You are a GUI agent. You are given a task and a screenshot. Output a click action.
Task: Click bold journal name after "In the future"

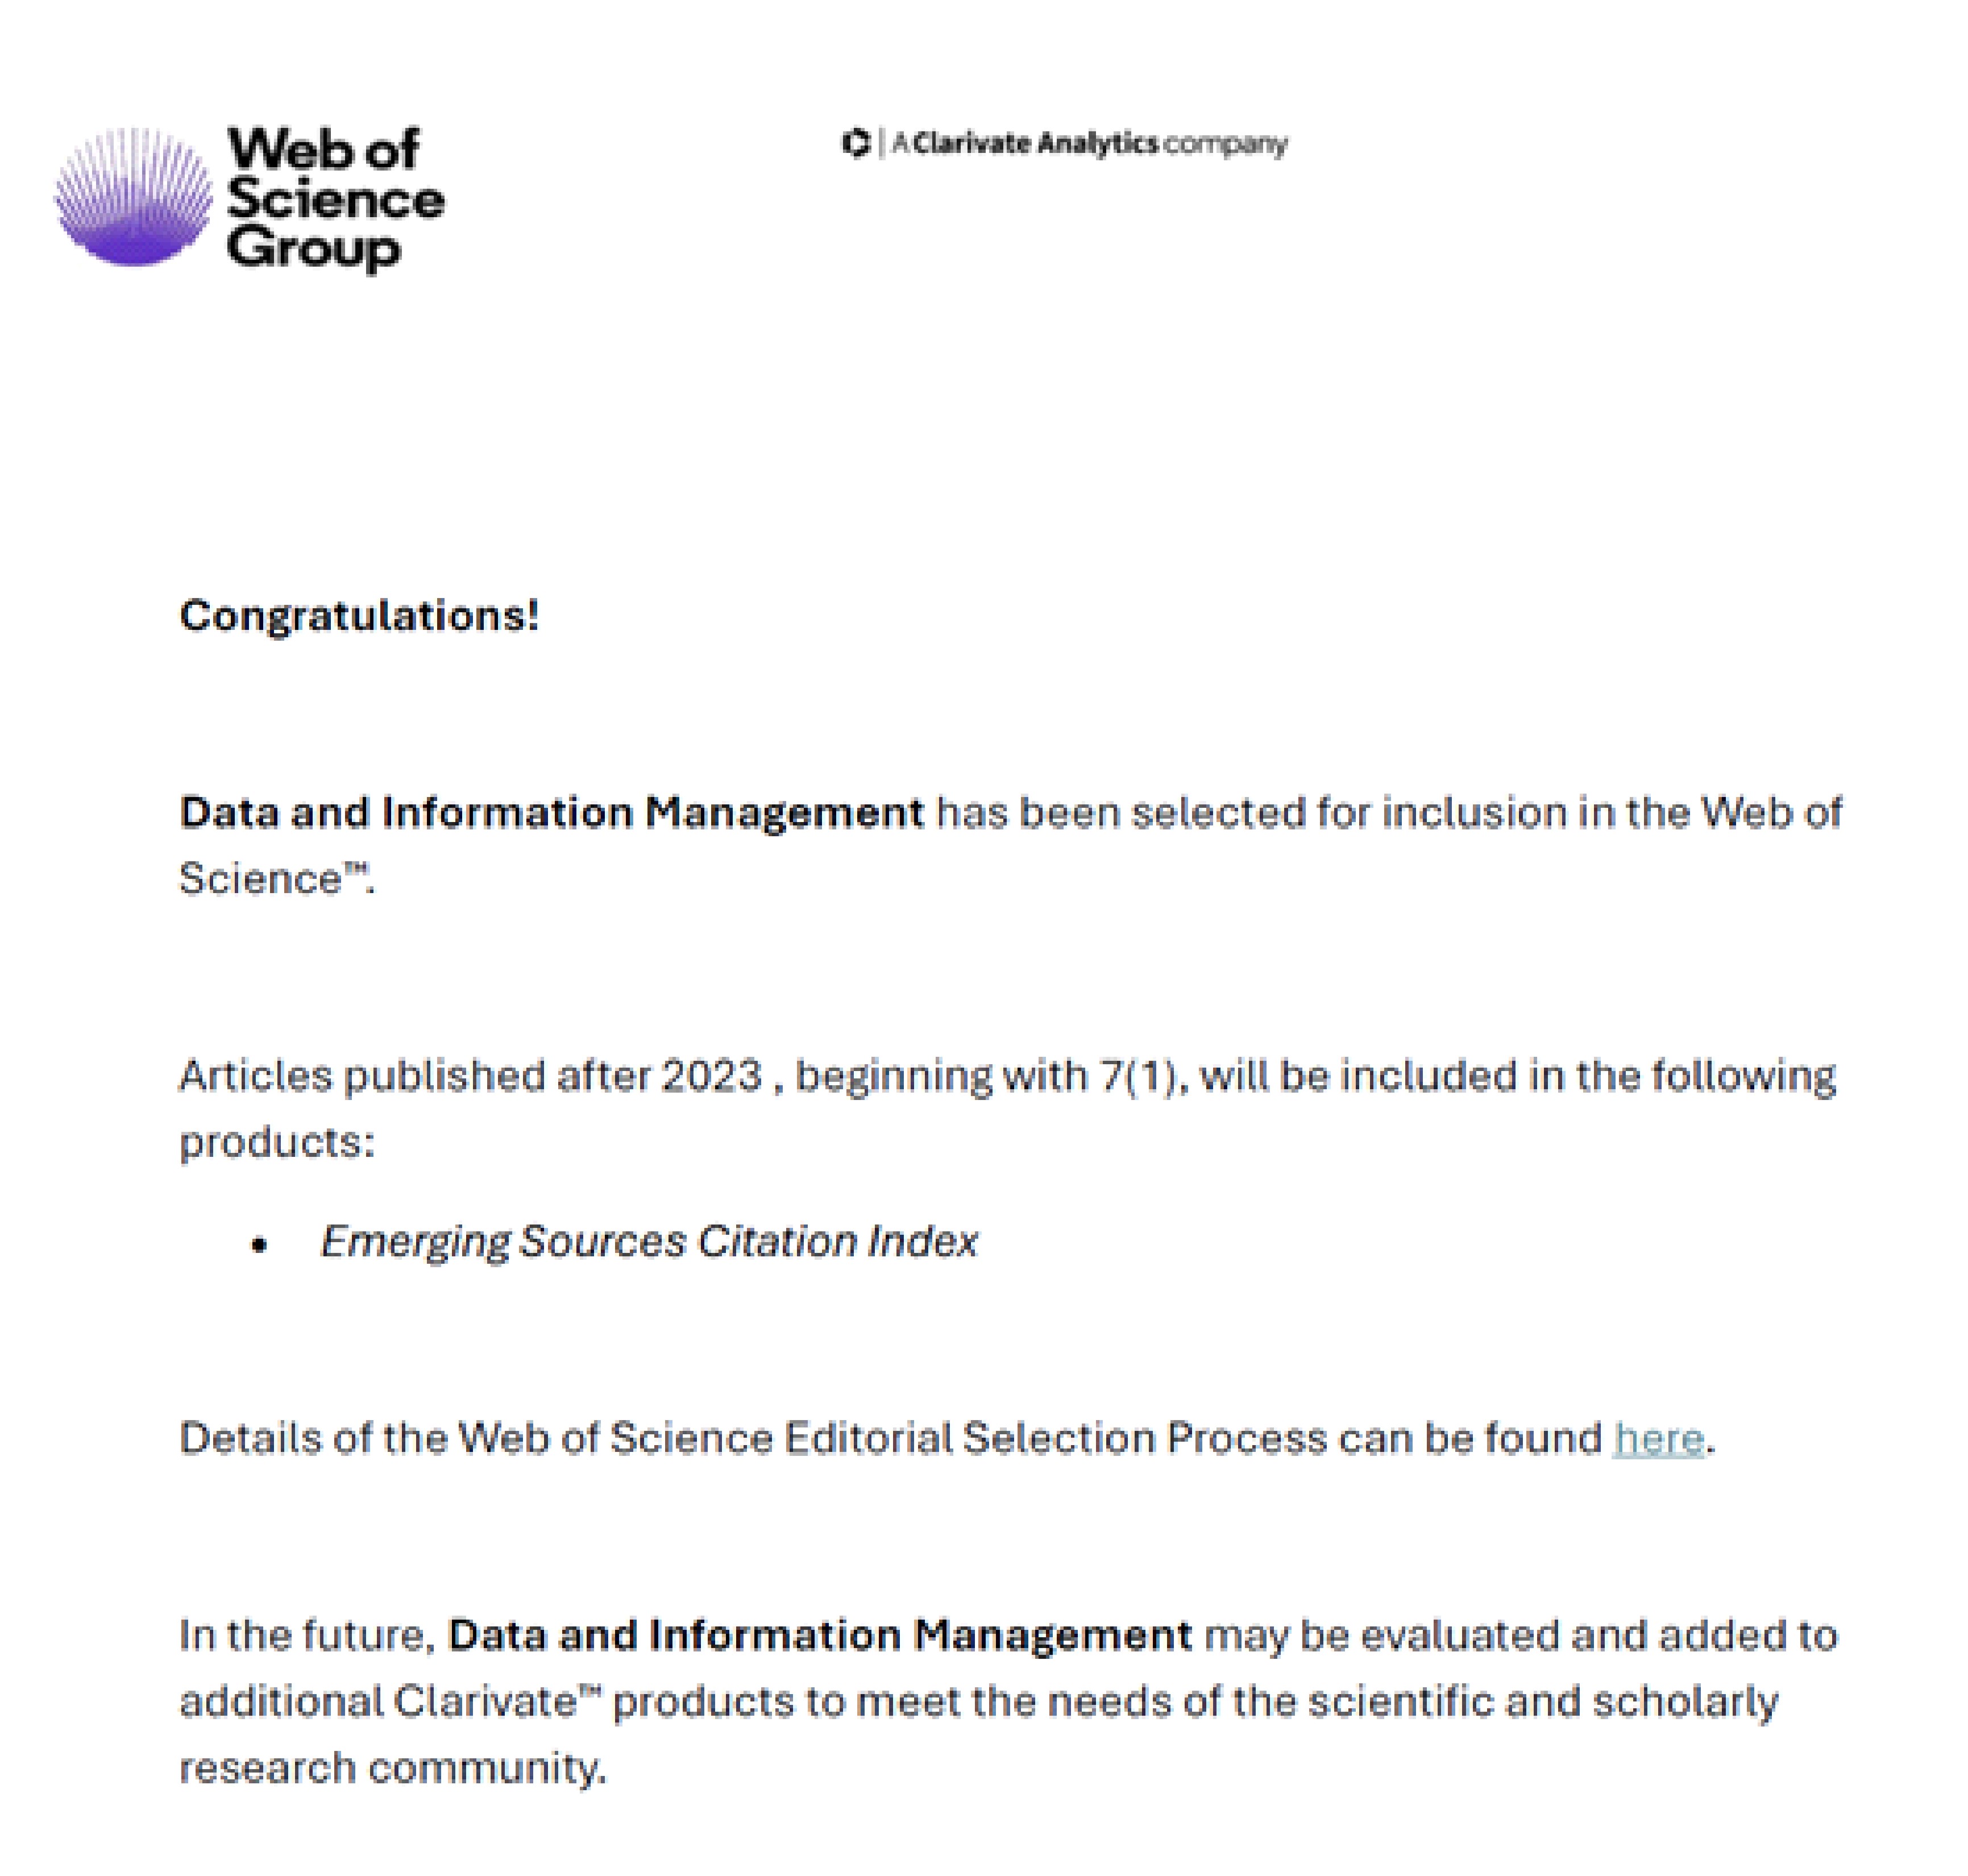pyautogui.click(x=819, y=1635)
